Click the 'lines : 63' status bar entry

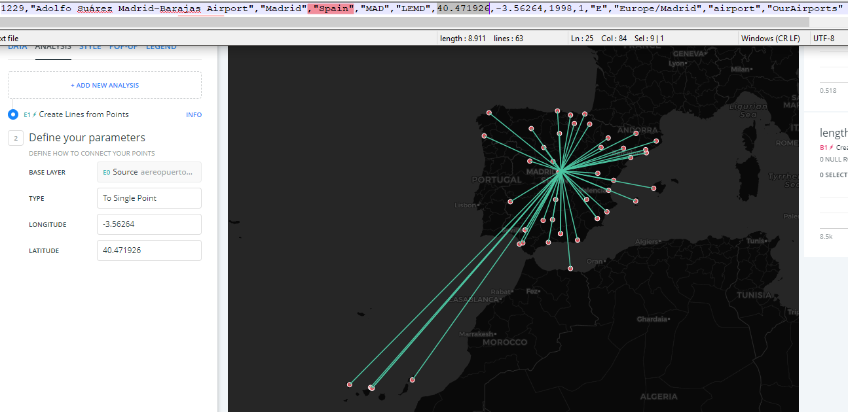[508, 39]
